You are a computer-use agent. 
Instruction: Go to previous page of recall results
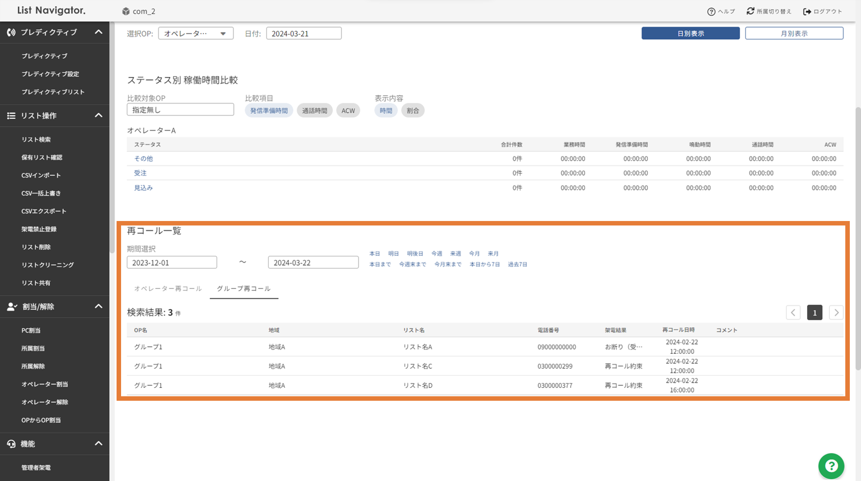[793, 312]
